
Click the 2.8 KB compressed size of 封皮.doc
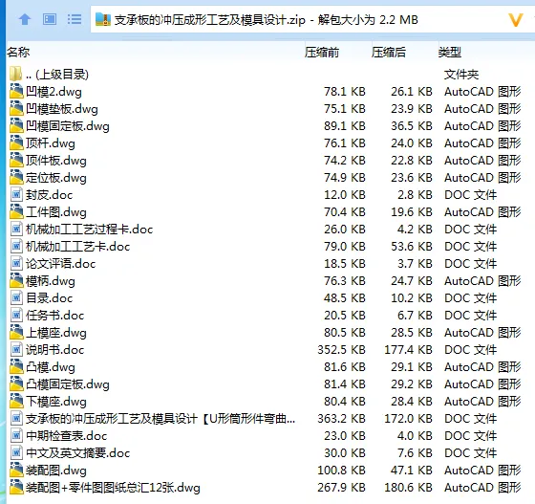coord(415,195)
